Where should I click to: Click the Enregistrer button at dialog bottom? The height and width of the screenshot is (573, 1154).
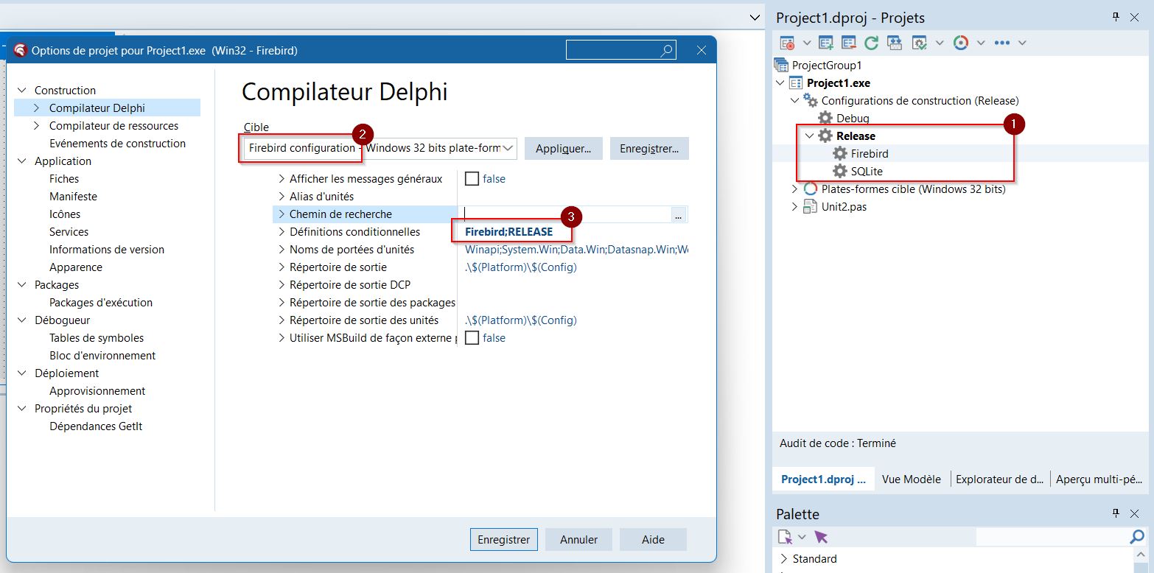504,539
